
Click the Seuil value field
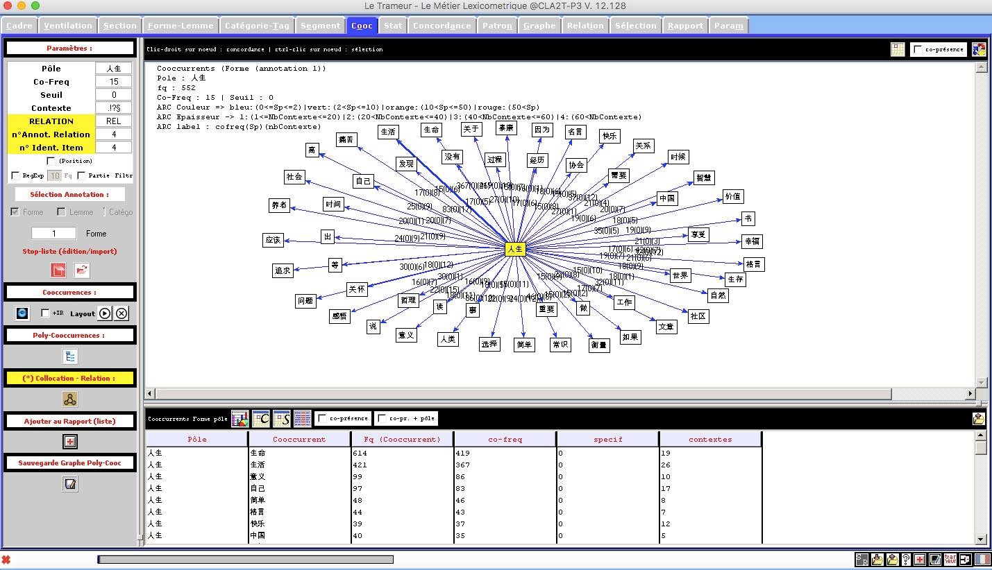[x=114, y=95]
